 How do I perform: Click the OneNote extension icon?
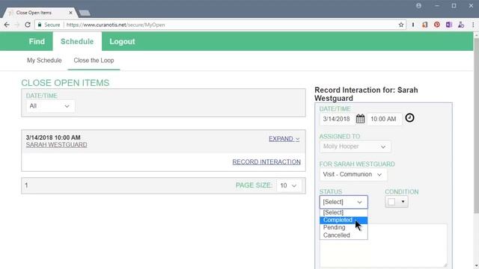449,25
